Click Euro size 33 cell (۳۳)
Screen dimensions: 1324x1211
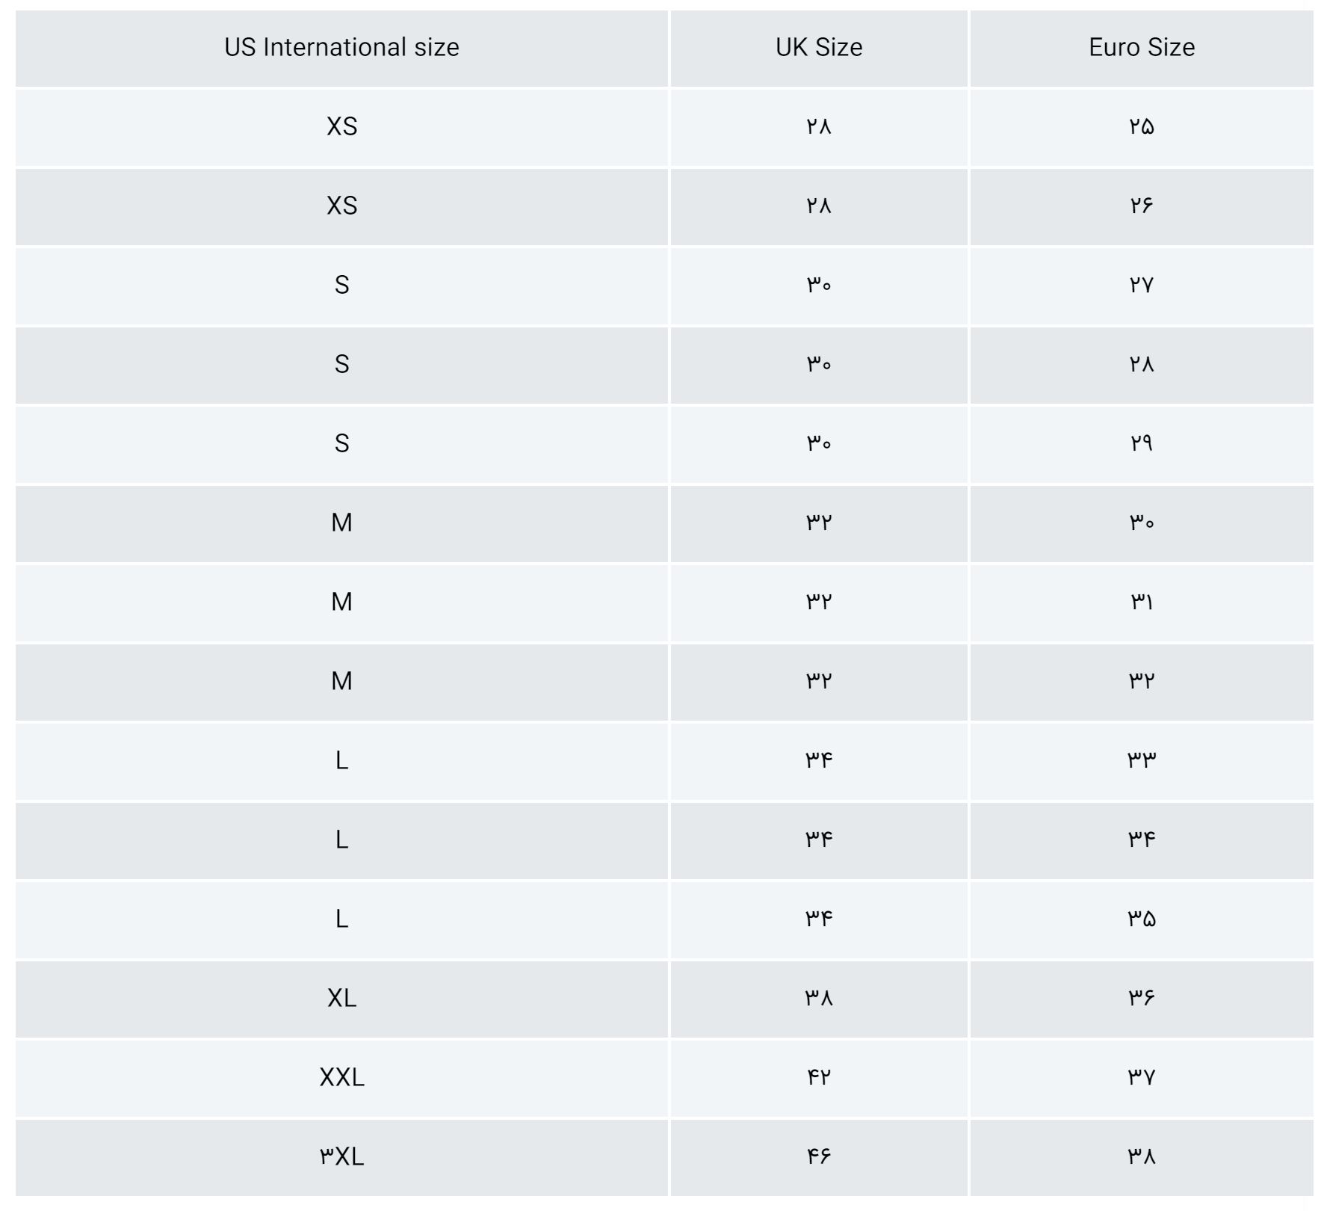point(1142,760)
